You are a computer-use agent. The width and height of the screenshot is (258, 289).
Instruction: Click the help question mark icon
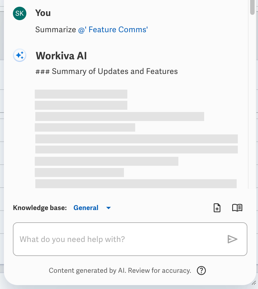(x=201, y=271)
